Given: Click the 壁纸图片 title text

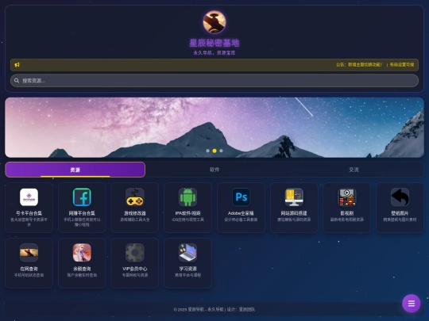Looking at the screenshot, I should tap(400, 213).
